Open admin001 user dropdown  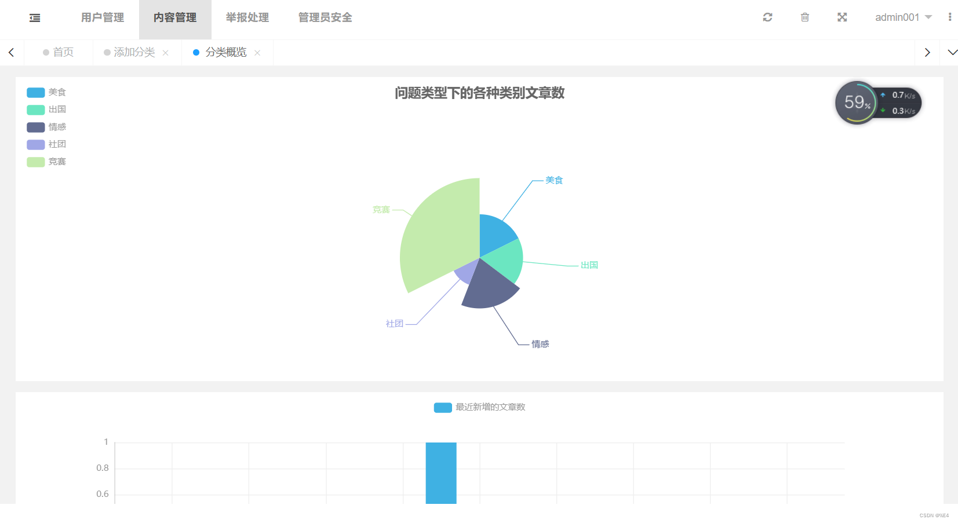(903, 17)
